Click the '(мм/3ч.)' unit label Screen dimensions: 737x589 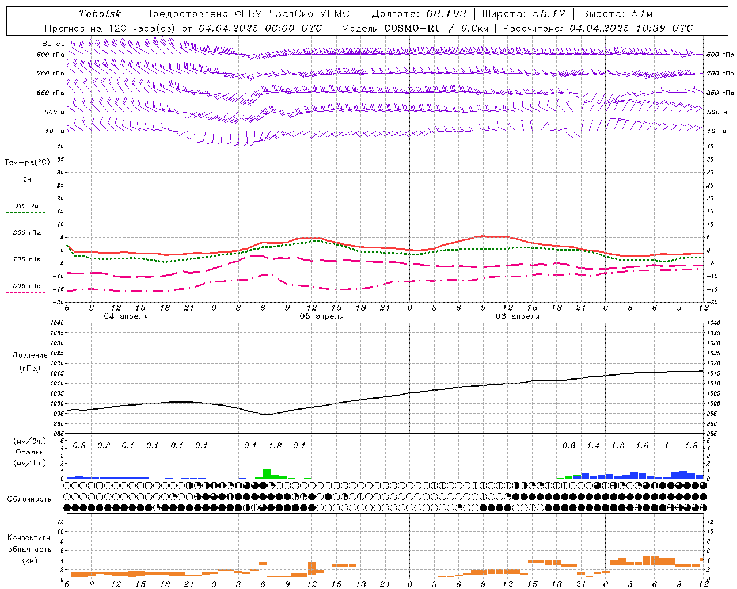point(30,441)
